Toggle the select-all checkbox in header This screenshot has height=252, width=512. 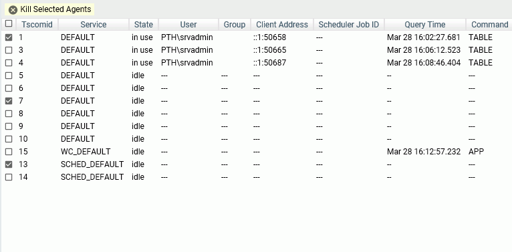9,23
